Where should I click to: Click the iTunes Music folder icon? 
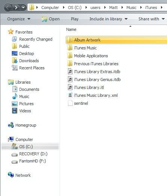click(x=70, y=48)
